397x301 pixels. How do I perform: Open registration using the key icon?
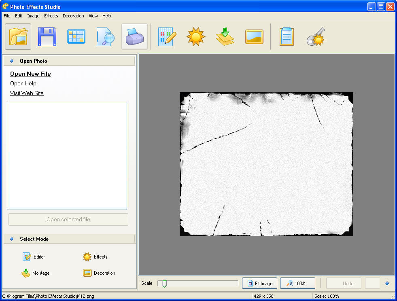click(316, 36)
